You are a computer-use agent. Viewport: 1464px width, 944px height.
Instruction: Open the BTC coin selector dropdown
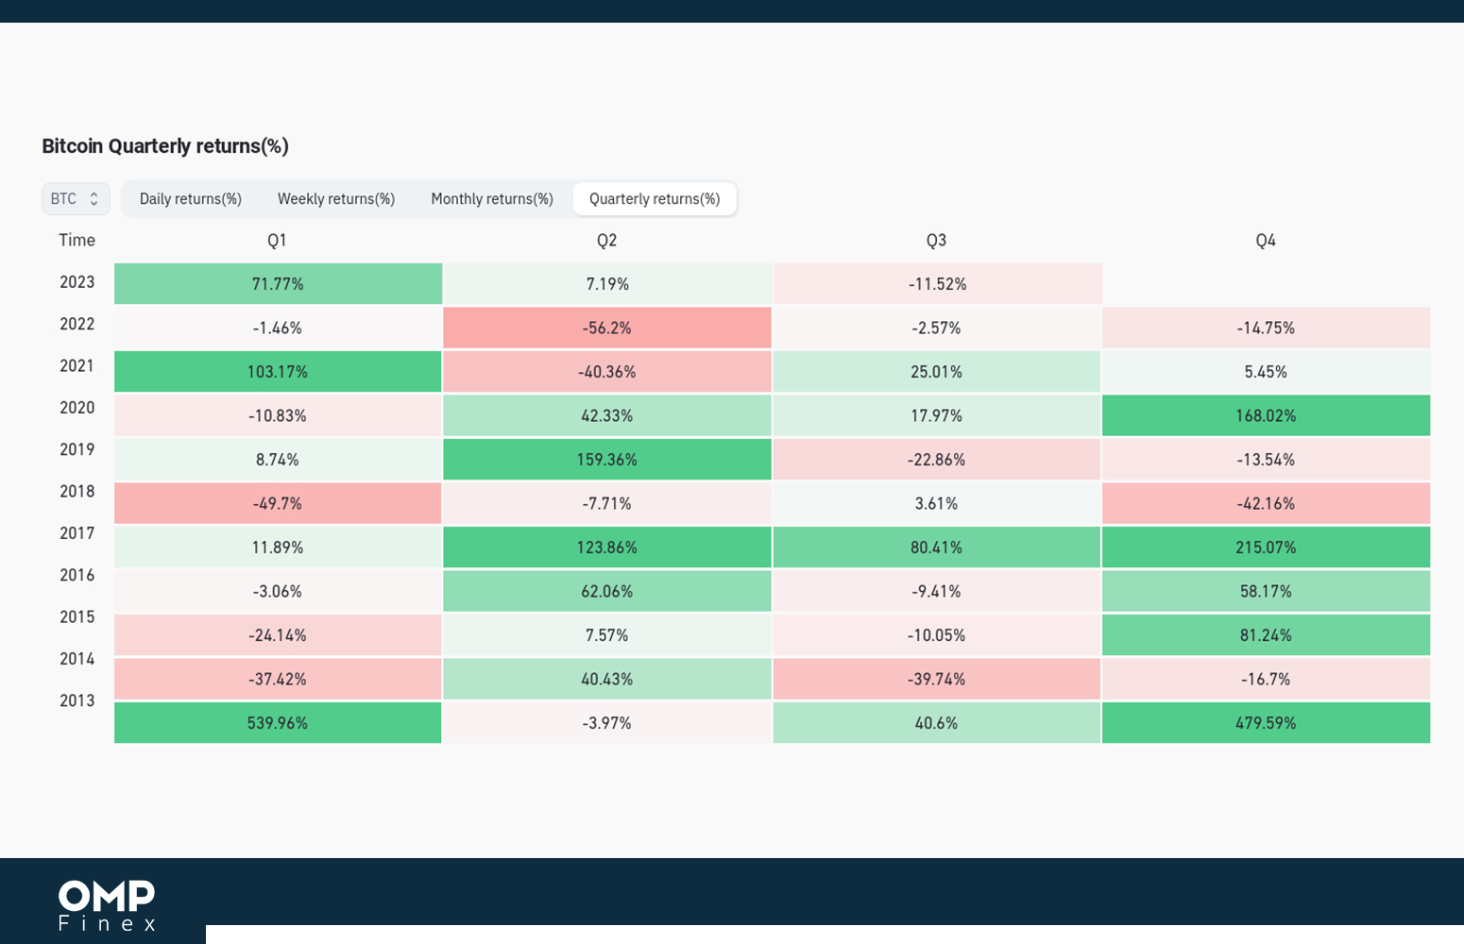tap(76, 199)
